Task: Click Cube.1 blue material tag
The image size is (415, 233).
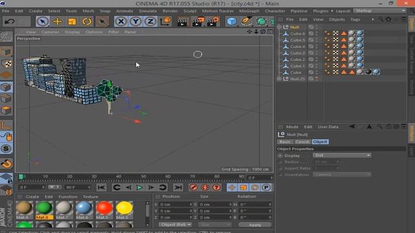Action: [x=360, y=66]
